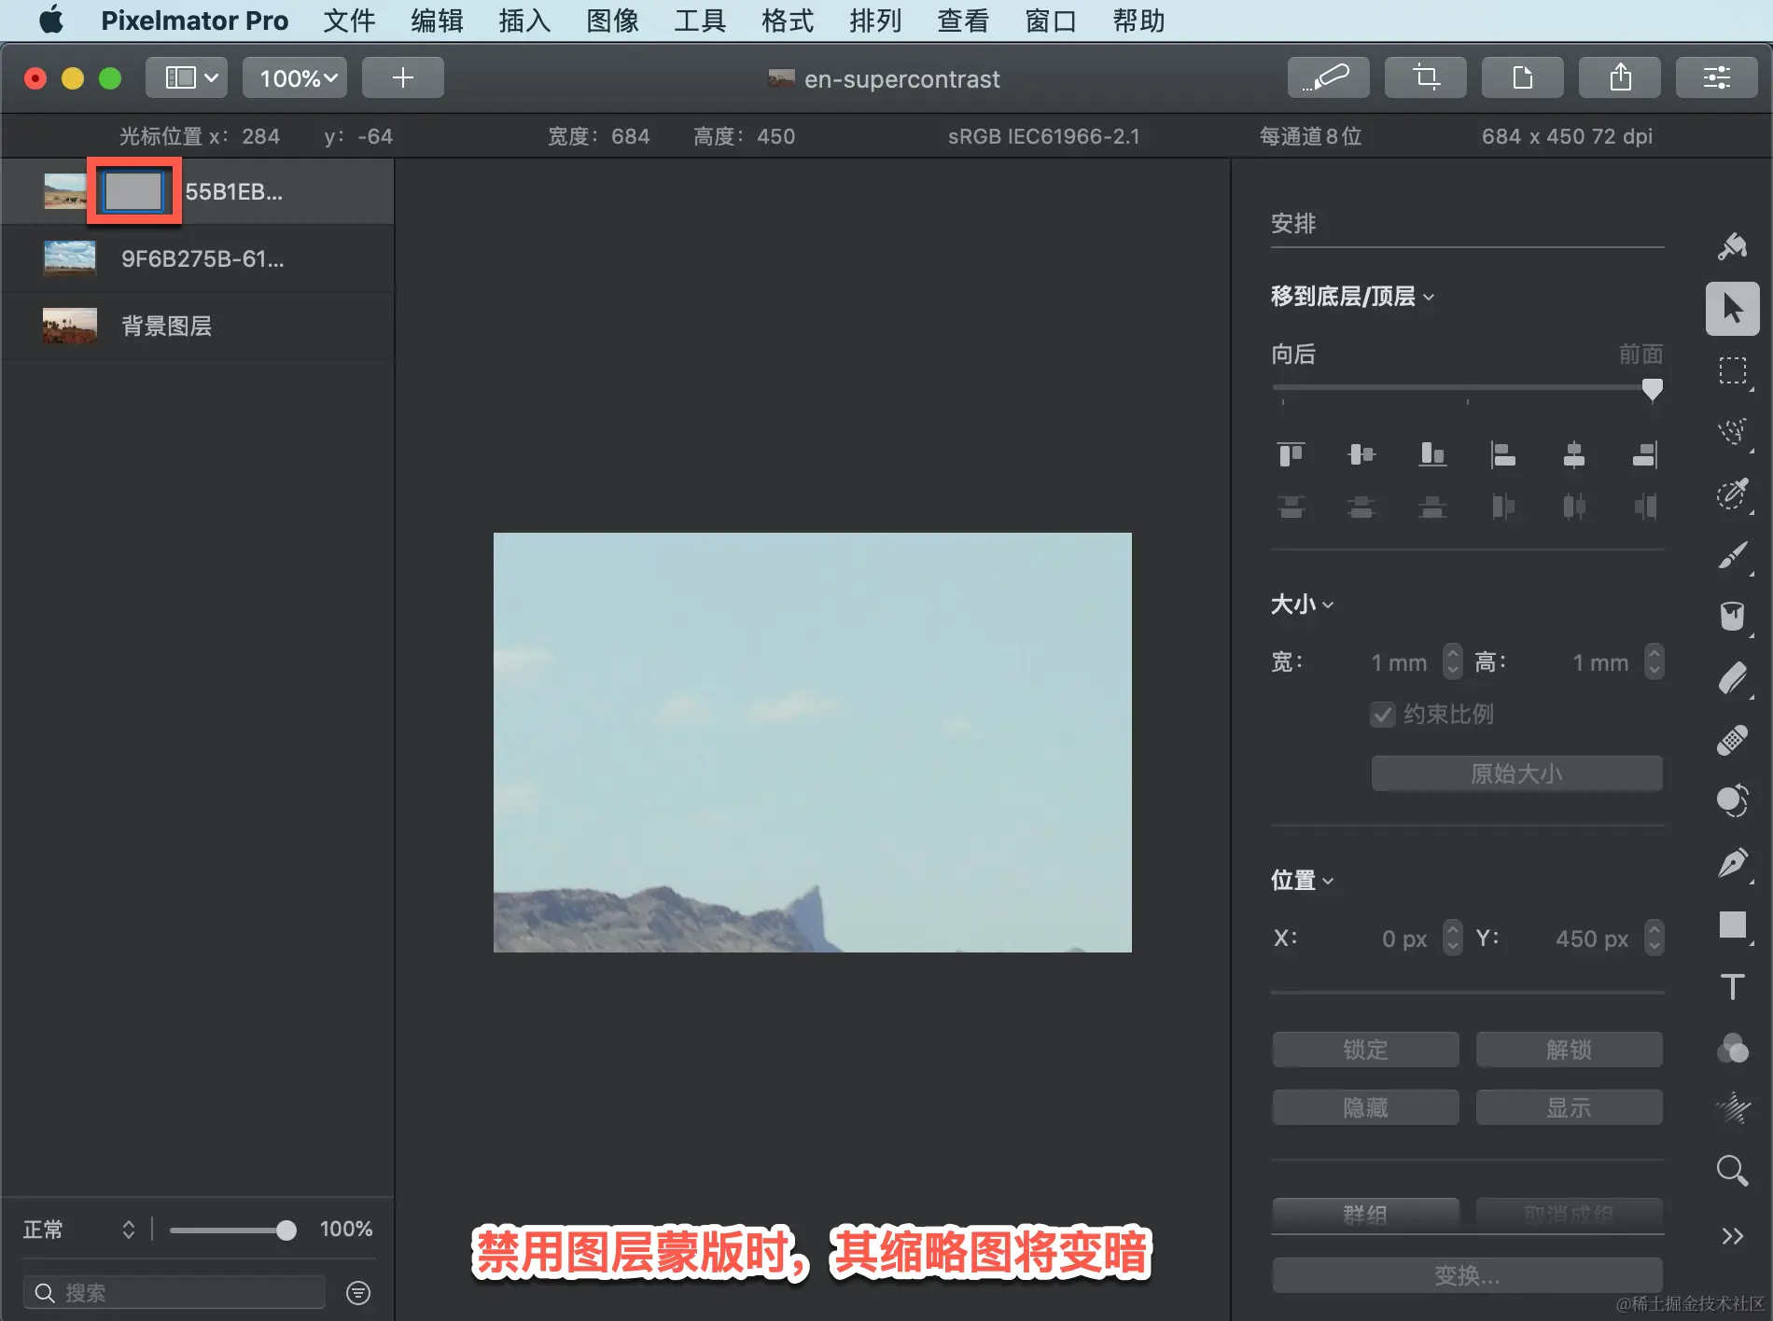Select the Shape rectangle tool

pos(1733,925)
